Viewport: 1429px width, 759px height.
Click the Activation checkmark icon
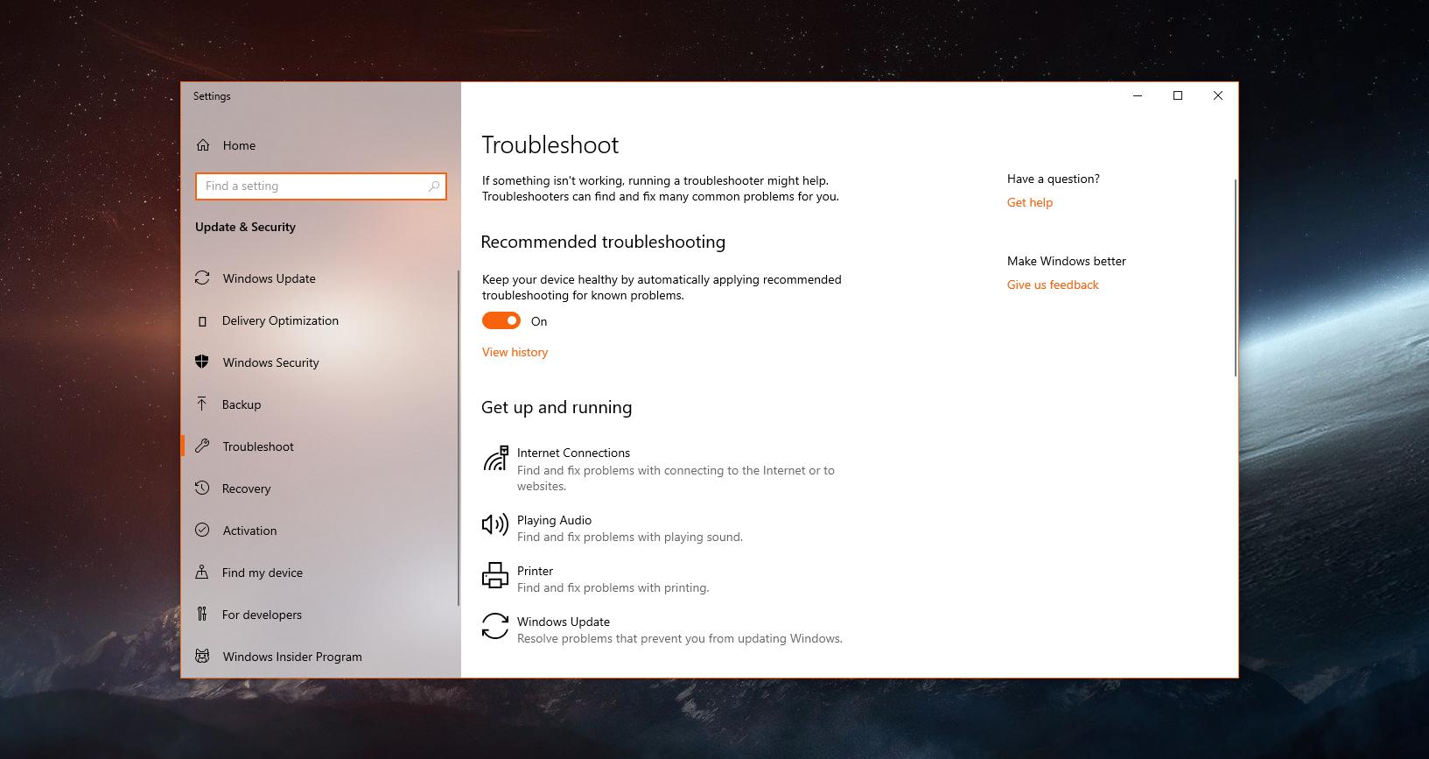coord(202,531)
